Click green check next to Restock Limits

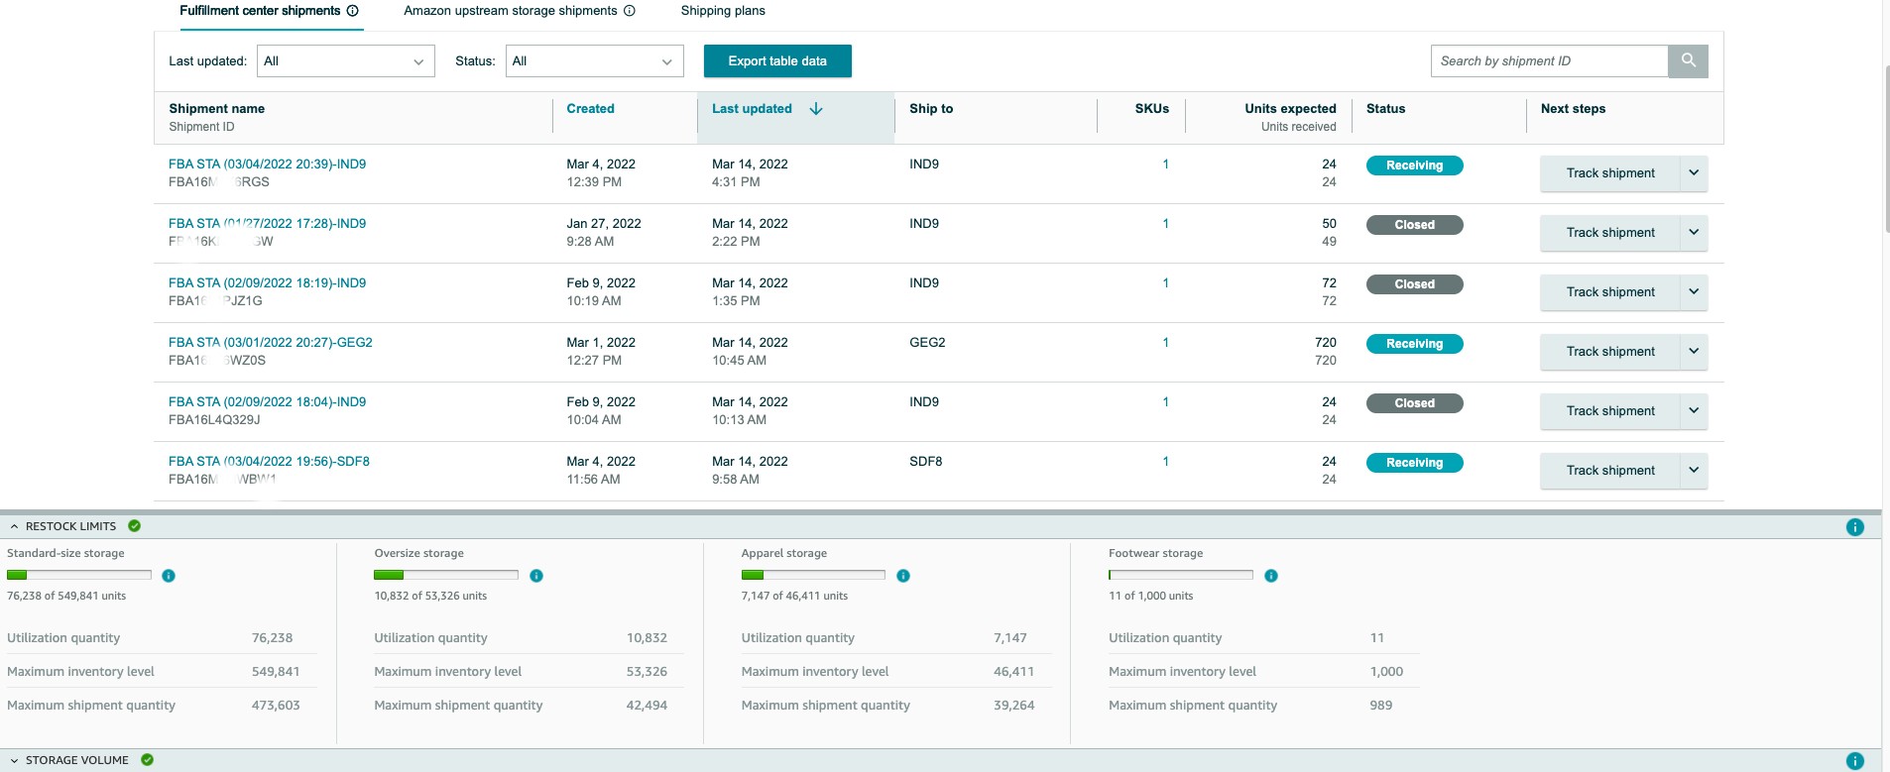pos(135,526)
